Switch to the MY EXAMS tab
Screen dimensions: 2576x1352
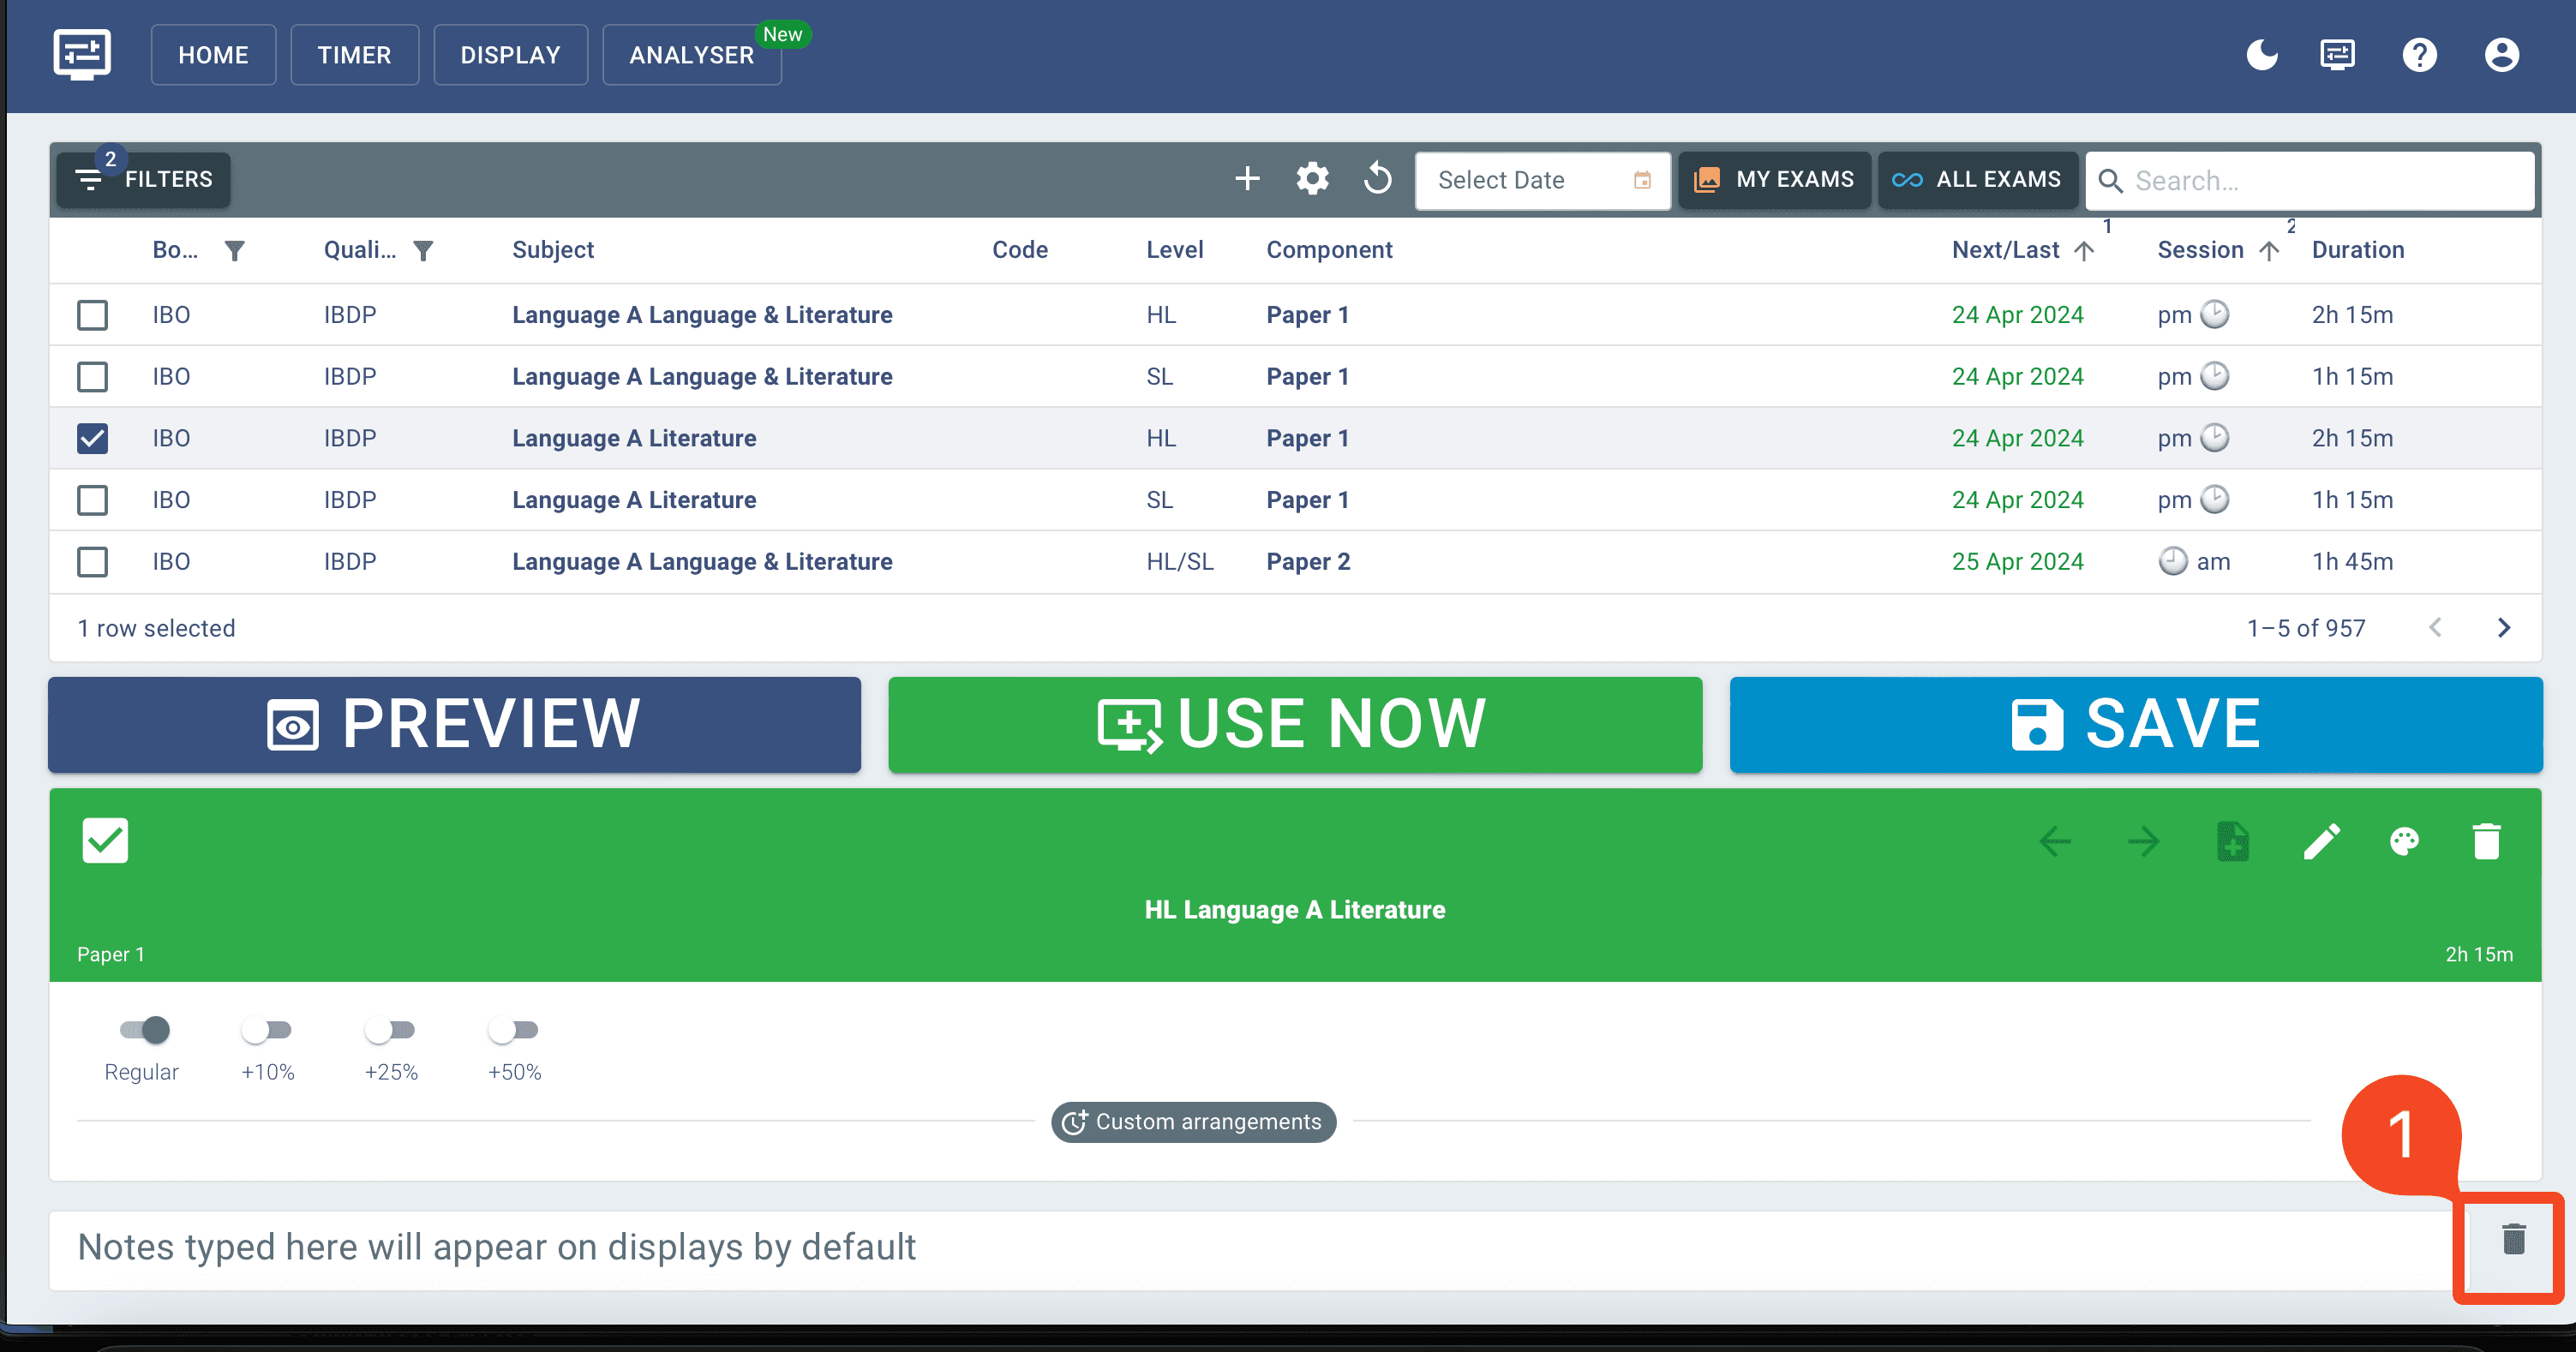pyautogui.click(x=1772, y=179)
